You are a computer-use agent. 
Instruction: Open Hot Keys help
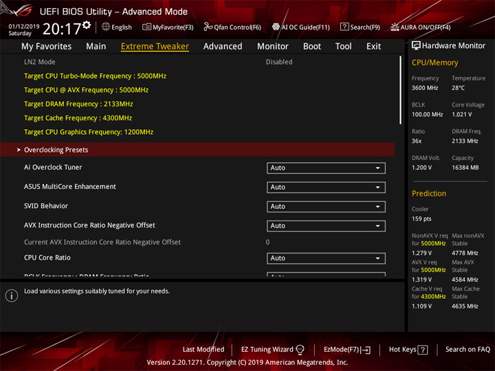pos(408,350)
